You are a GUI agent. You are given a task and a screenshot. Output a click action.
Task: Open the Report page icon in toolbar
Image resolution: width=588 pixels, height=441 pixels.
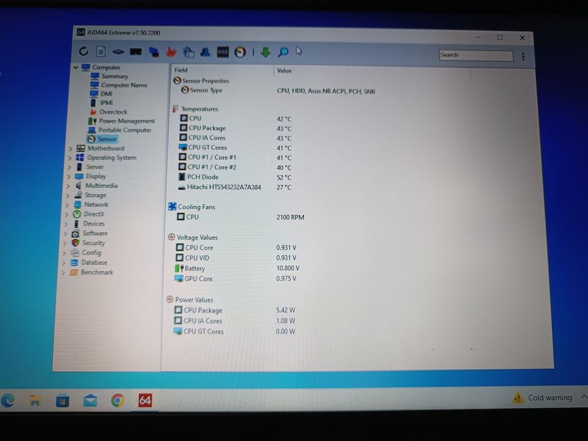pyautogui.click(x=101, y=52)
